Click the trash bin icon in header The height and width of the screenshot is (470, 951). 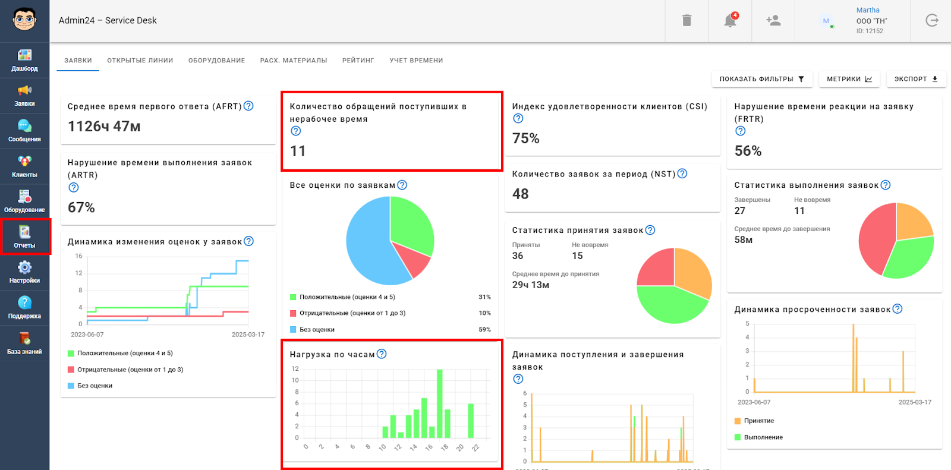coord(687,20)
